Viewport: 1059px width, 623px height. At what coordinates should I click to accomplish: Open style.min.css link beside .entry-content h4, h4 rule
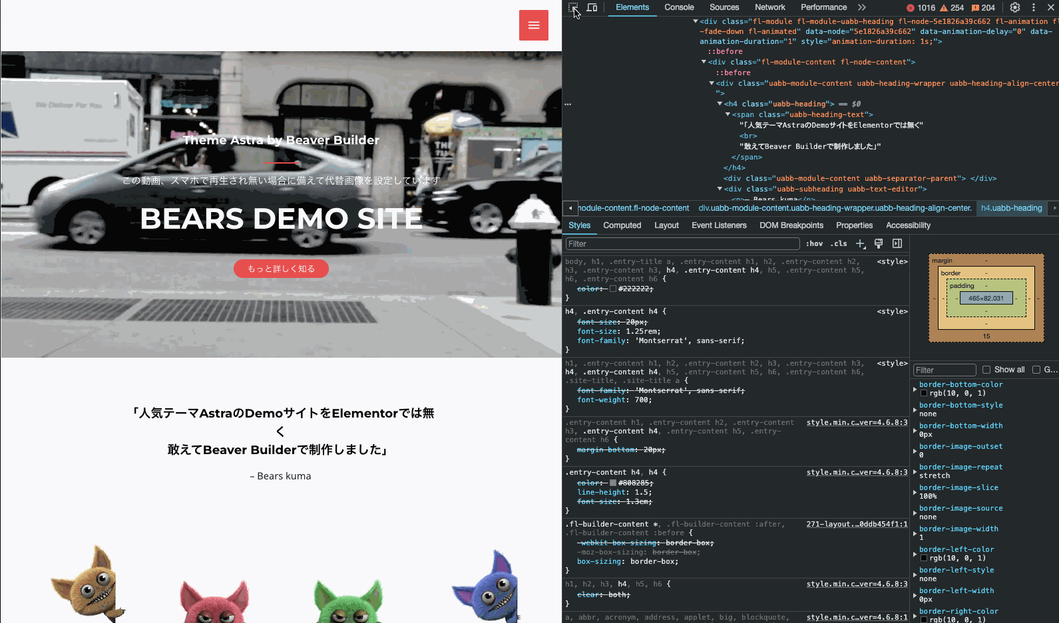(x=857, y=473)
